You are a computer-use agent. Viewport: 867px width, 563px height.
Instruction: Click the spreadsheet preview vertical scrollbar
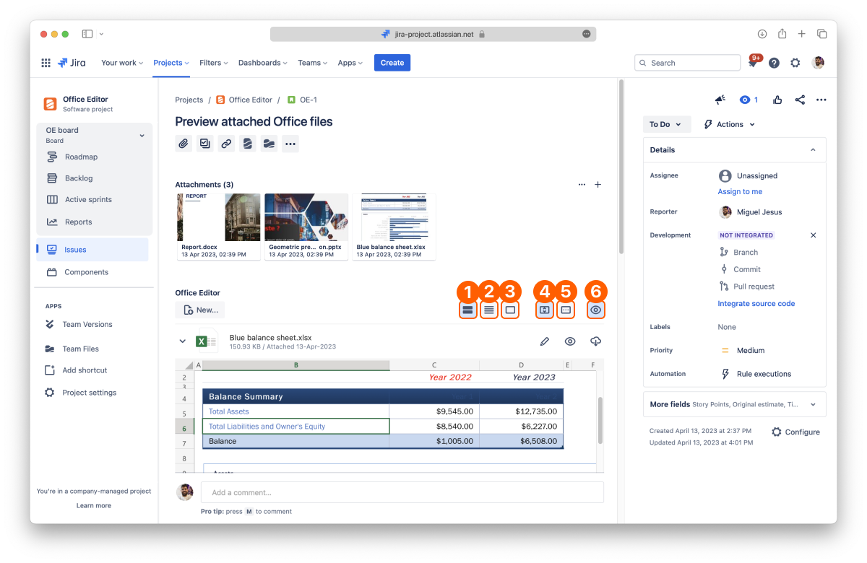click(x=600, y=421)
